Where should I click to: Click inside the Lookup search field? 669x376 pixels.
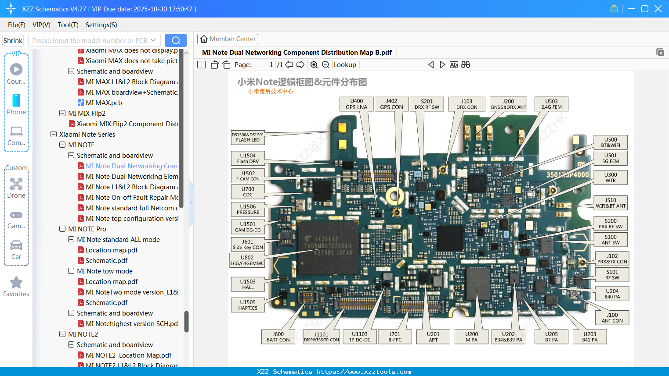pyautogui.click(x=391, y=64)
